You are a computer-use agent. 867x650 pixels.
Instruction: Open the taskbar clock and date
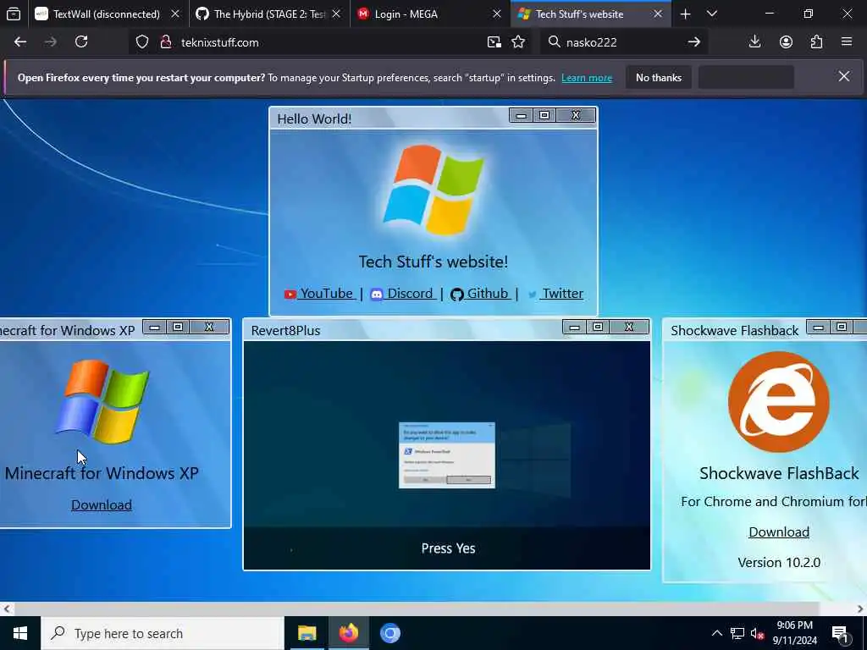click(x=794, y=633)
